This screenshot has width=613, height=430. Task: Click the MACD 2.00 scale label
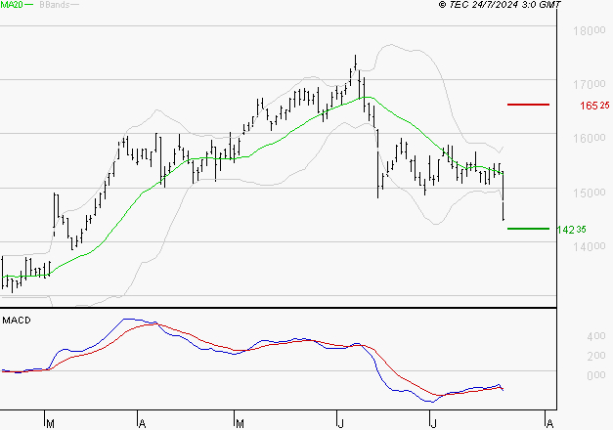coord(596,356)
